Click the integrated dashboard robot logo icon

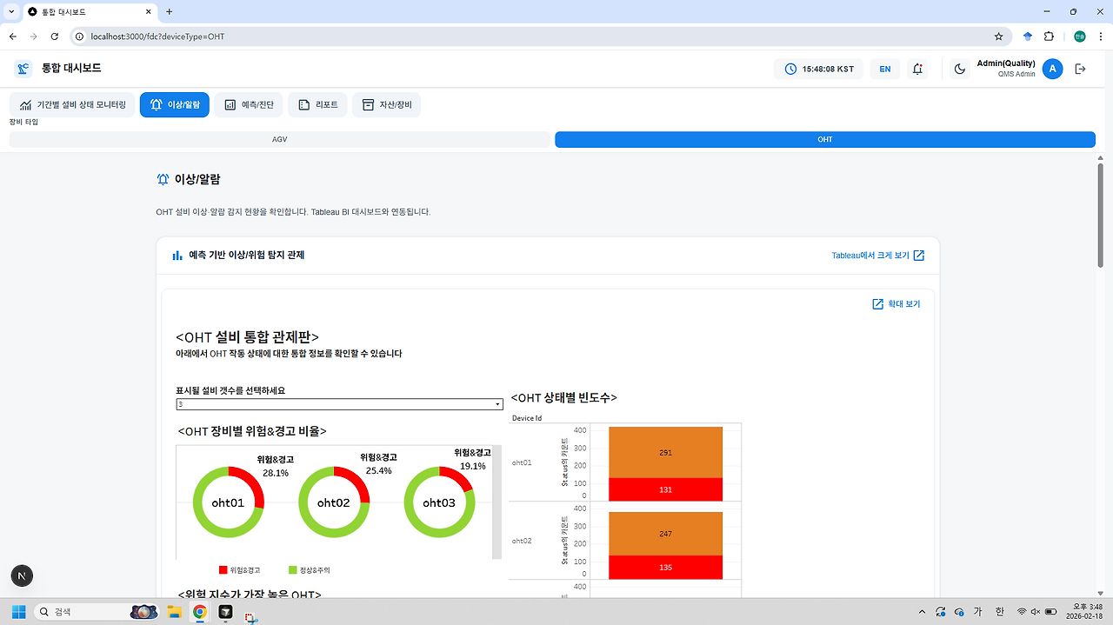(x=23, y=69)
